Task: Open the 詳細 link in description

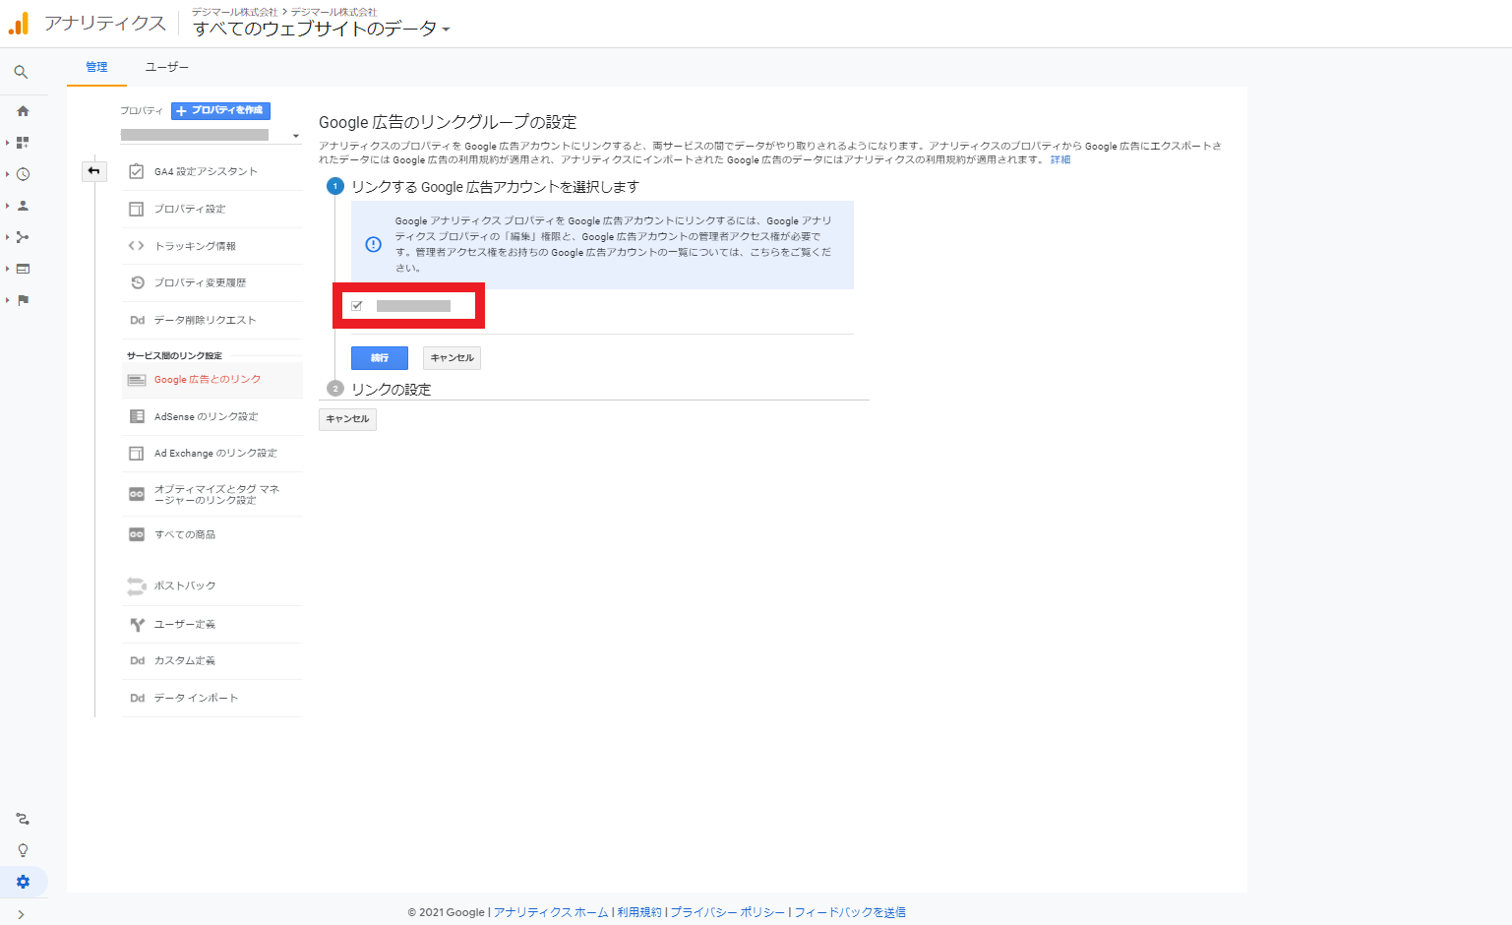Action: tap(1060, 159)
